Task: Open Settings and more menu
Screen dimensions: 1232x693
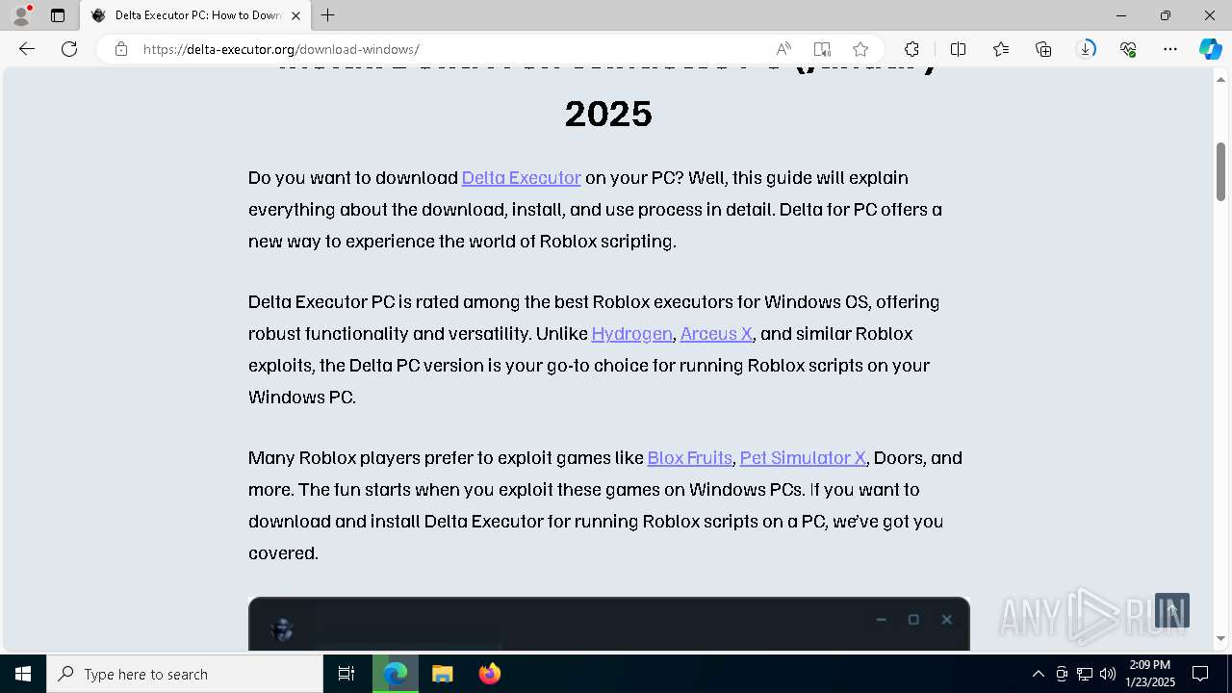Action: [1170, 49]
